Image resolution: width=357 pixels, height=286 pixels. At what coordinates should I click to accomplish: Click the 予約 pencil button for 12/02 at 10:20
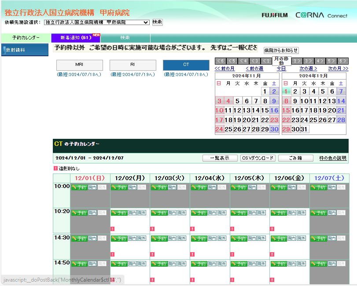[119, 213]
